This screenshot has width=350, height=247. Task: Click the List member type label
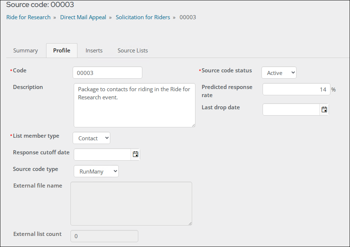[36, 136]
